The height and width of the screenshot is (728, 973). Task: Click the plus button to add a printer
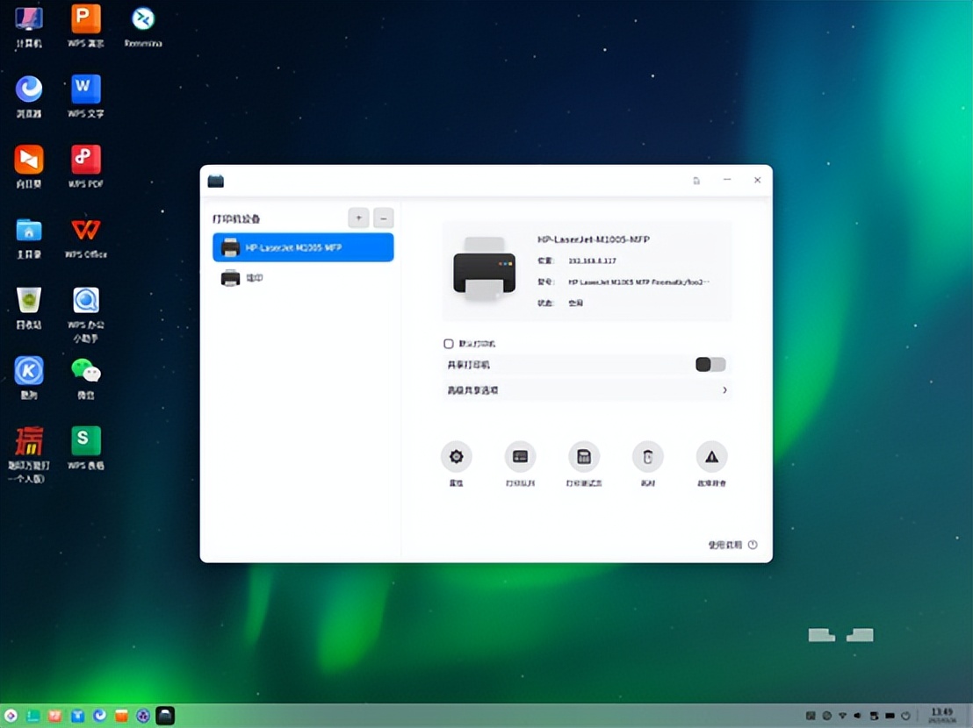pos(358,218)
